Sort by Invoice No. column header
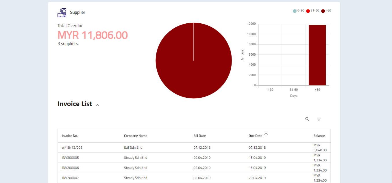 pos(70,136)
